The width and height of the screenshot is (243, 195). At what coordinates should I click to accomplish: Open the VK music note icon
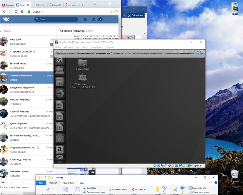[x=94, y=20]
